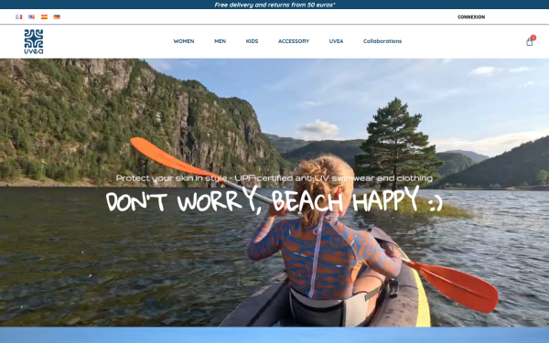Pick the German flag language icon
Screen dimensions: 549x343
[57, 16]
